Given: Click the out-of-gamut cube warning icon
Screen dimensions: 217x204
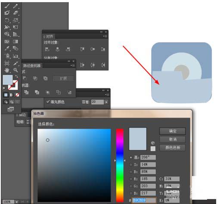Looking at the screenshot, I should pos(153,143).
